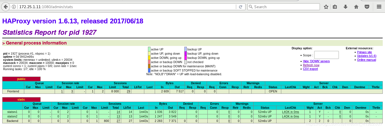Click the 'Display option:' label
Viewport: 385px width, 129px height.
click(302, 48)
